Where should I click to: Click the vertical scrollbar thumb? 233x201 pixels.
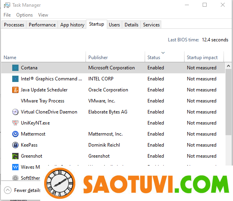pyautogui.click(x=229, y=102)
